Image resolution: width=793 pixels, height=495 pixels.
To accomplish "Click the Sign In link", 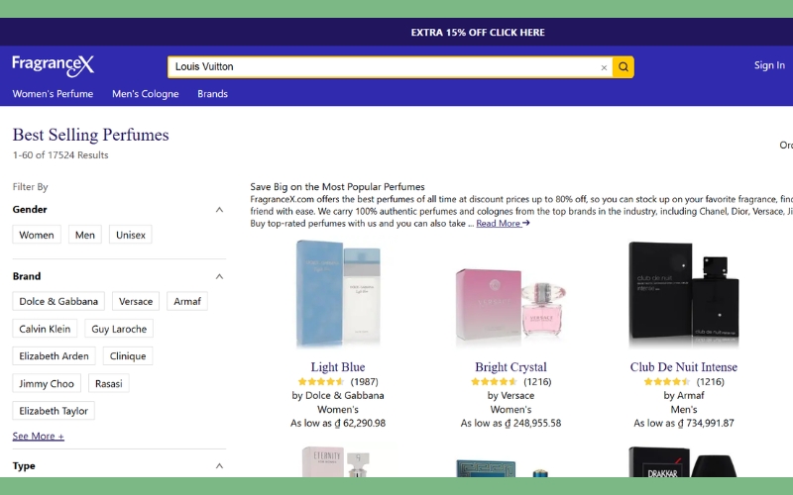I will [x=769, y=65].
